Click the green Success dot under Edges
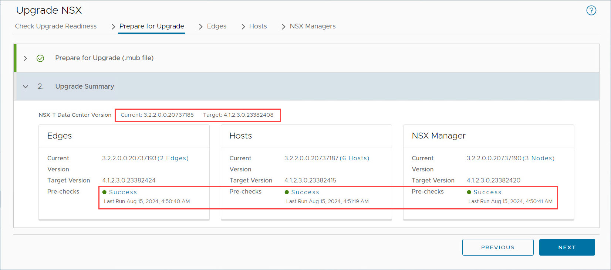 pyautogui.click(x=104, y=192)
